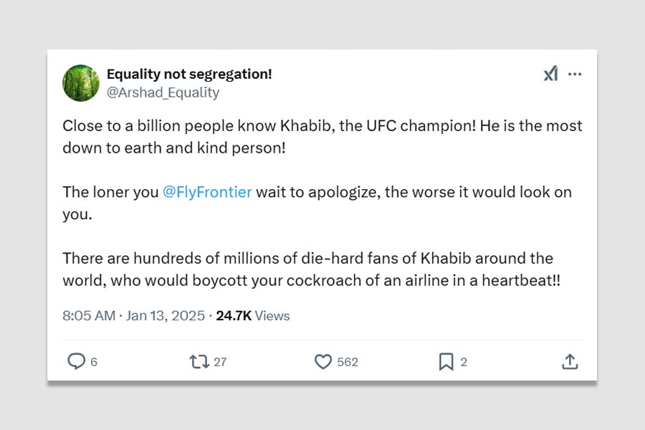View the 24.7K Views analytics
Image resolution: width=645 pixels, height=430 pixels.
(252, 315)
